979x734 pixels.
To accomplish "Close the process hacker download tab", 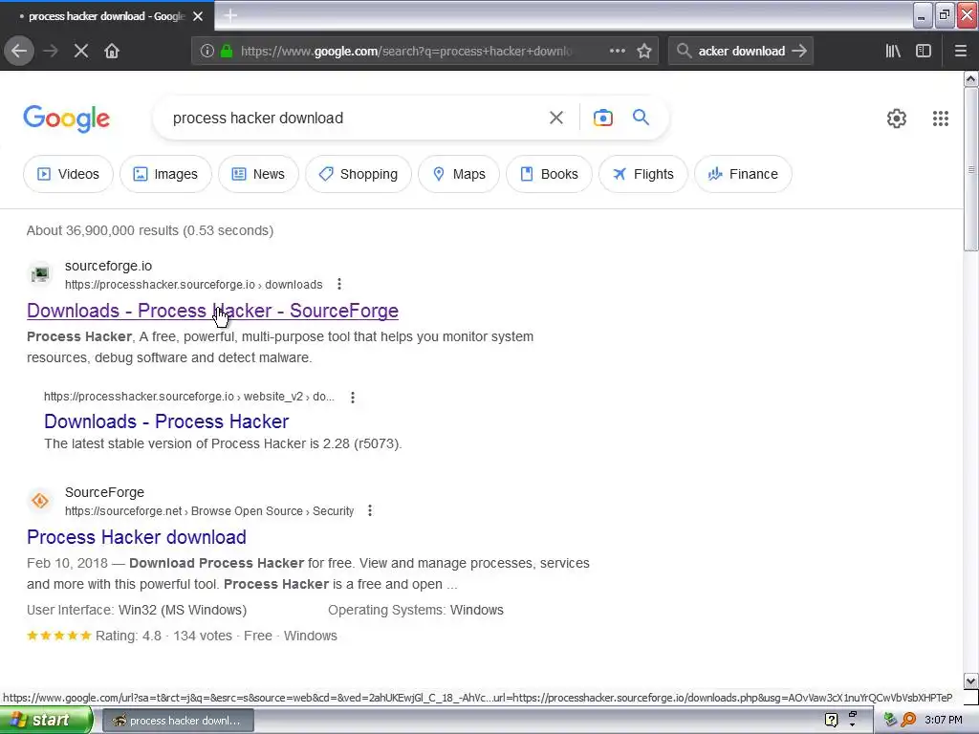I will [198, 16].
